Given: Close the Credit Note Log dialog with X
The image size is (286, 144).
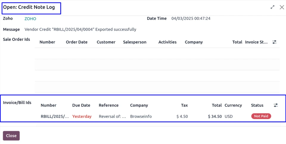Looking at the screenshot, I should click(x=282, y=7).
